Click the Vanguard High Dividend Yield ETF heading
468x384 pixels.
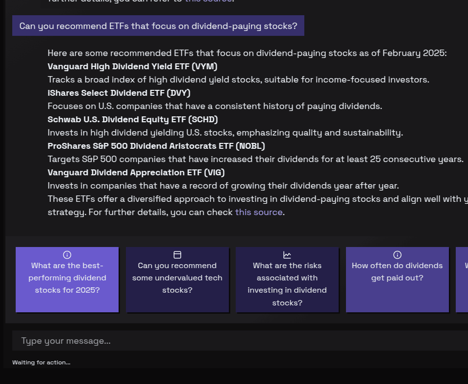coord(132,66)
